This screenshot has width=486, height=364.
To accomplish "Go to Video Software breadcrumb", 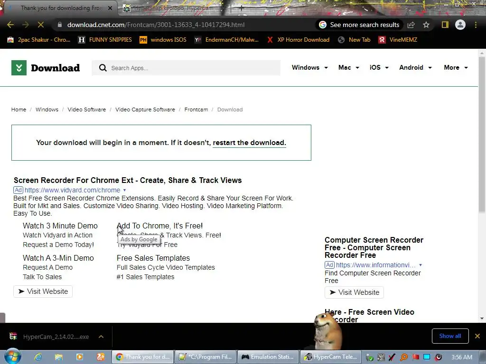I will 87,109.
